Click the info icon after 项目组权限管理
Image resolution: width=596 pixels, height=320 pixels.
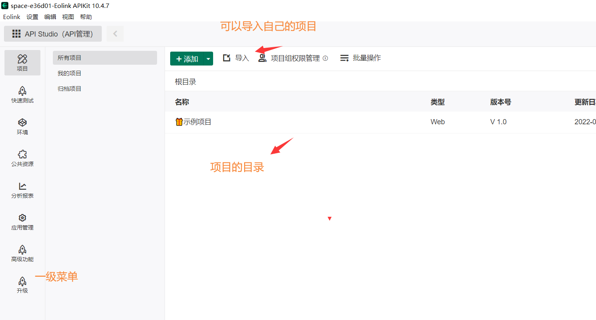[x=325, y=58]
